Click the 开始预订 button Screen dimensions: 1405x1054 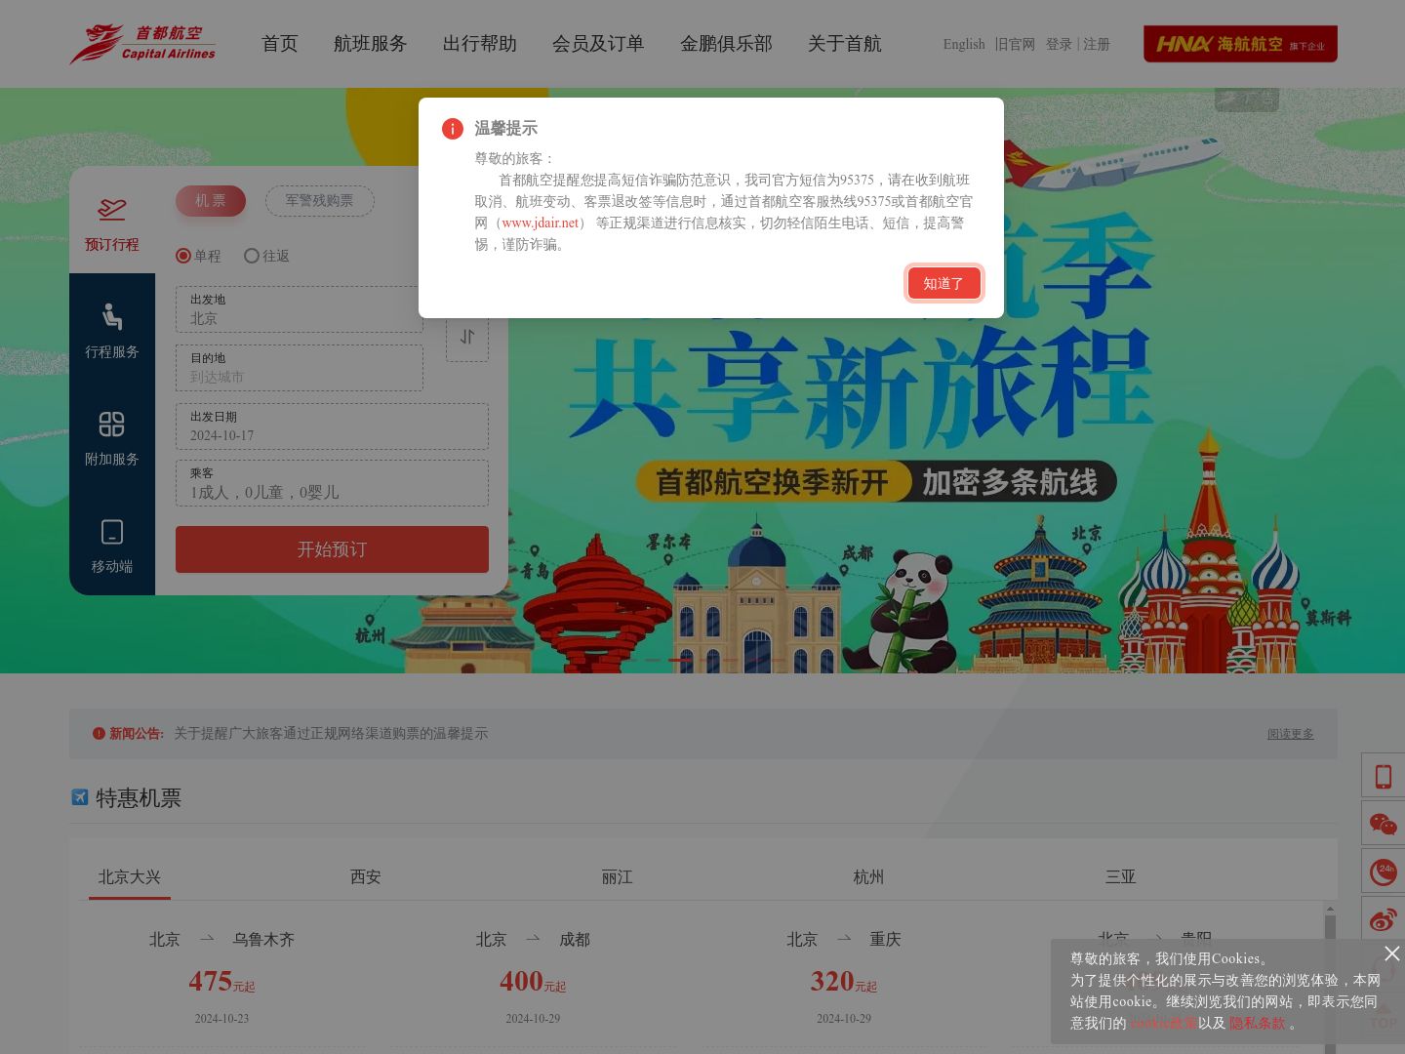tap(332, 549)
